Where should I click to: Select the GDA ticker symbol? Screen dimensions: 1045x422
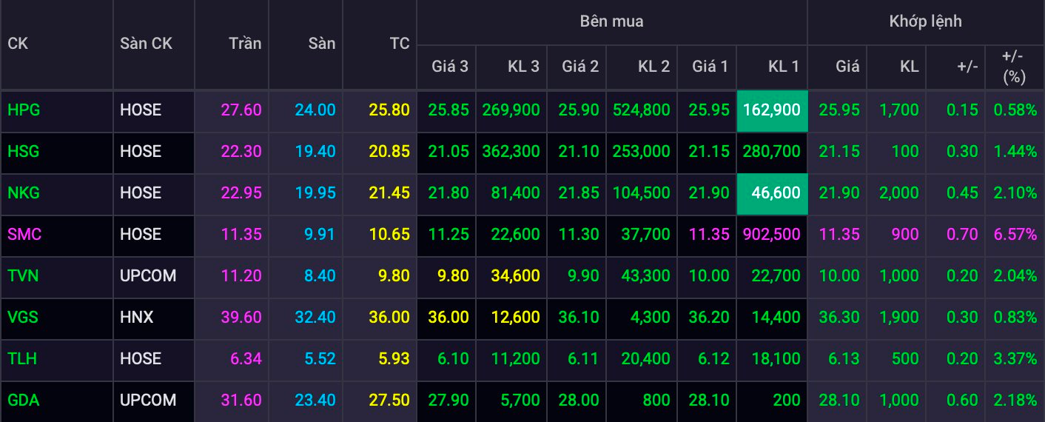coord(24,401)
